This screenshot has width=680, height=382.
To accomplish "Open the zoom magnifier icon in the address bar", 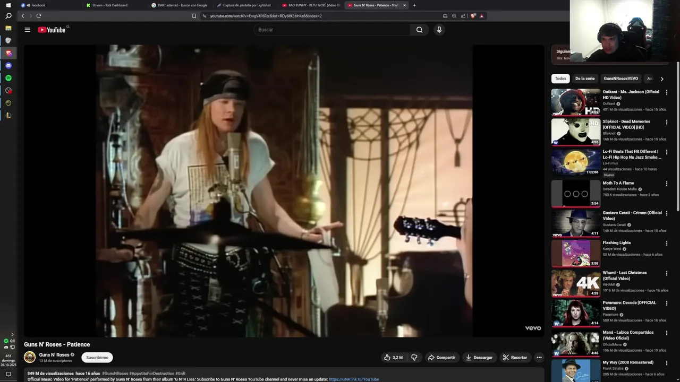I will tap(454, 16).
